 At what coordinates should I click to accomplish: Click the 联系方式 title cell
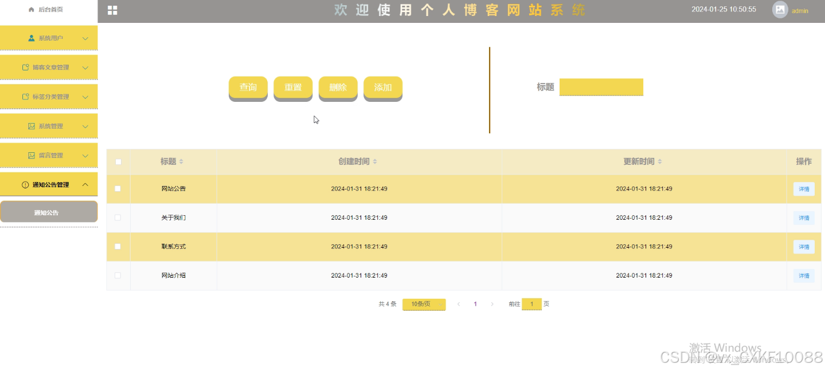coord(174,246)
